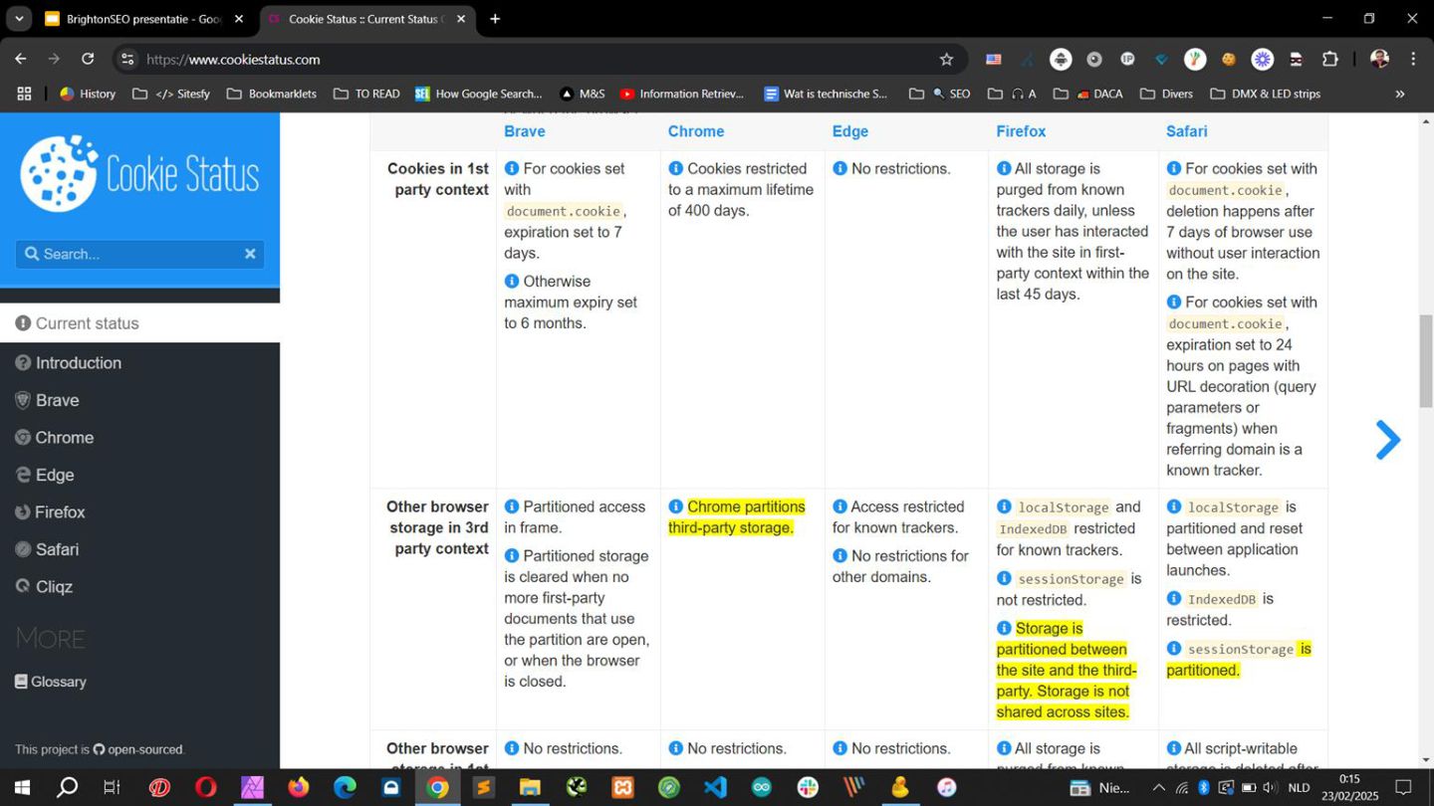Open the Firefox page in sidebar
Viewport: 1434px width, 806px height.
pyautogui.click(x=139, y=512)
